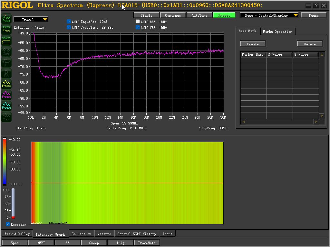Click the color scale top handle
330x247 pixels.
(x=5, y=139)
